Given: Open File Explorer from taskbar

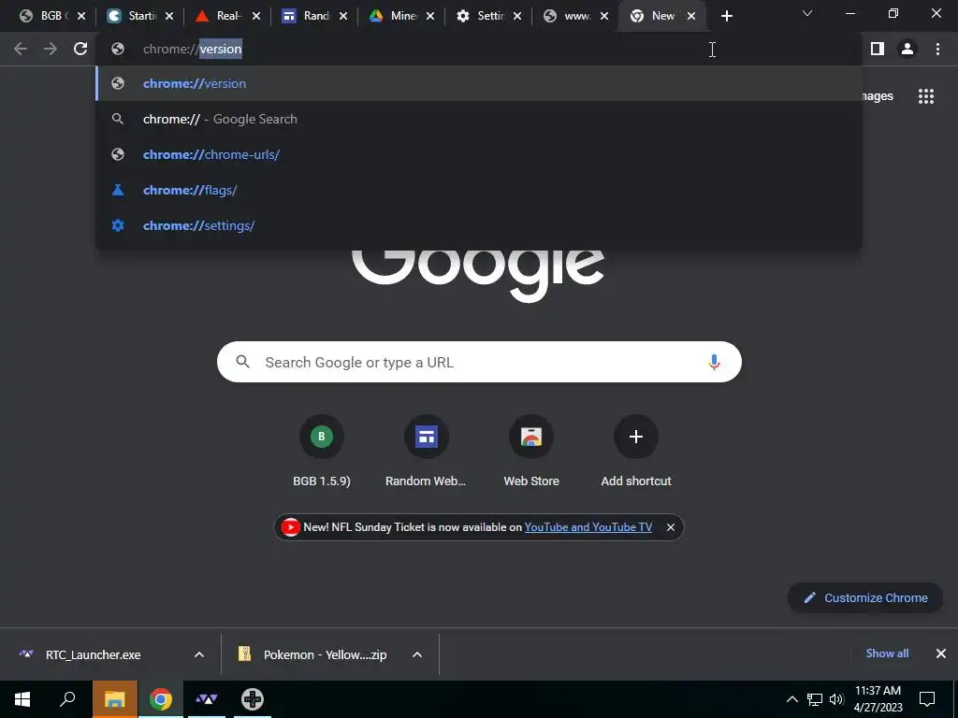Looking at the screenshot, I should 114,699.
